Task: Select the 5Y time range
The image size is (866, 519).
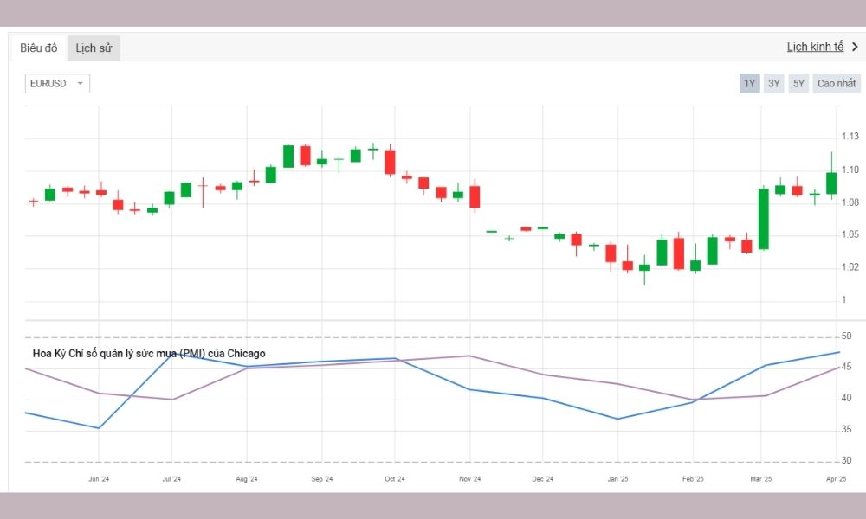Action: pos(797,83)
